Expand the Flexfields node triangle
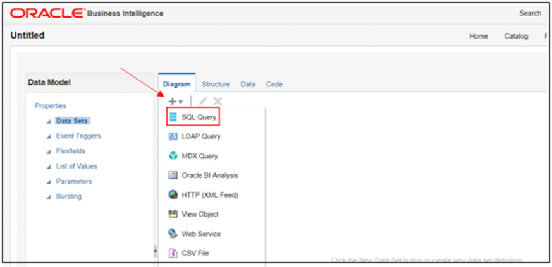Image resolution: width=552 pixels, height=267 pixels. [x=49, y=151]
